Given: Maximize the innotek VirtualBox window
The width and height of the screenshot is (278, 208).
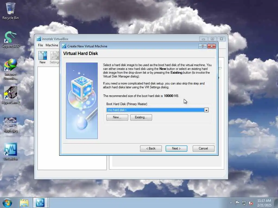Looking at the screenshot, I should (x=212, y=39).
